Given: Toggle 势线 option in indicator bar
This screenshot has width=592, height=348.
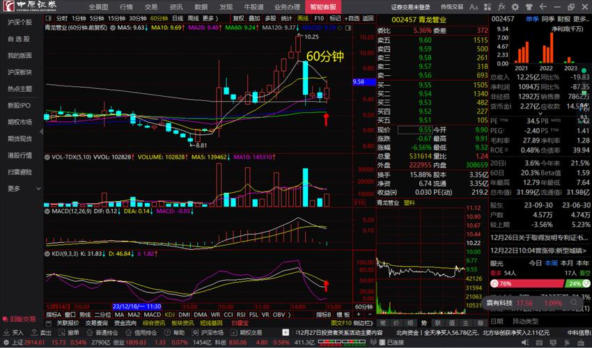Looking at the screenshot, I should (x=85, y=315).
